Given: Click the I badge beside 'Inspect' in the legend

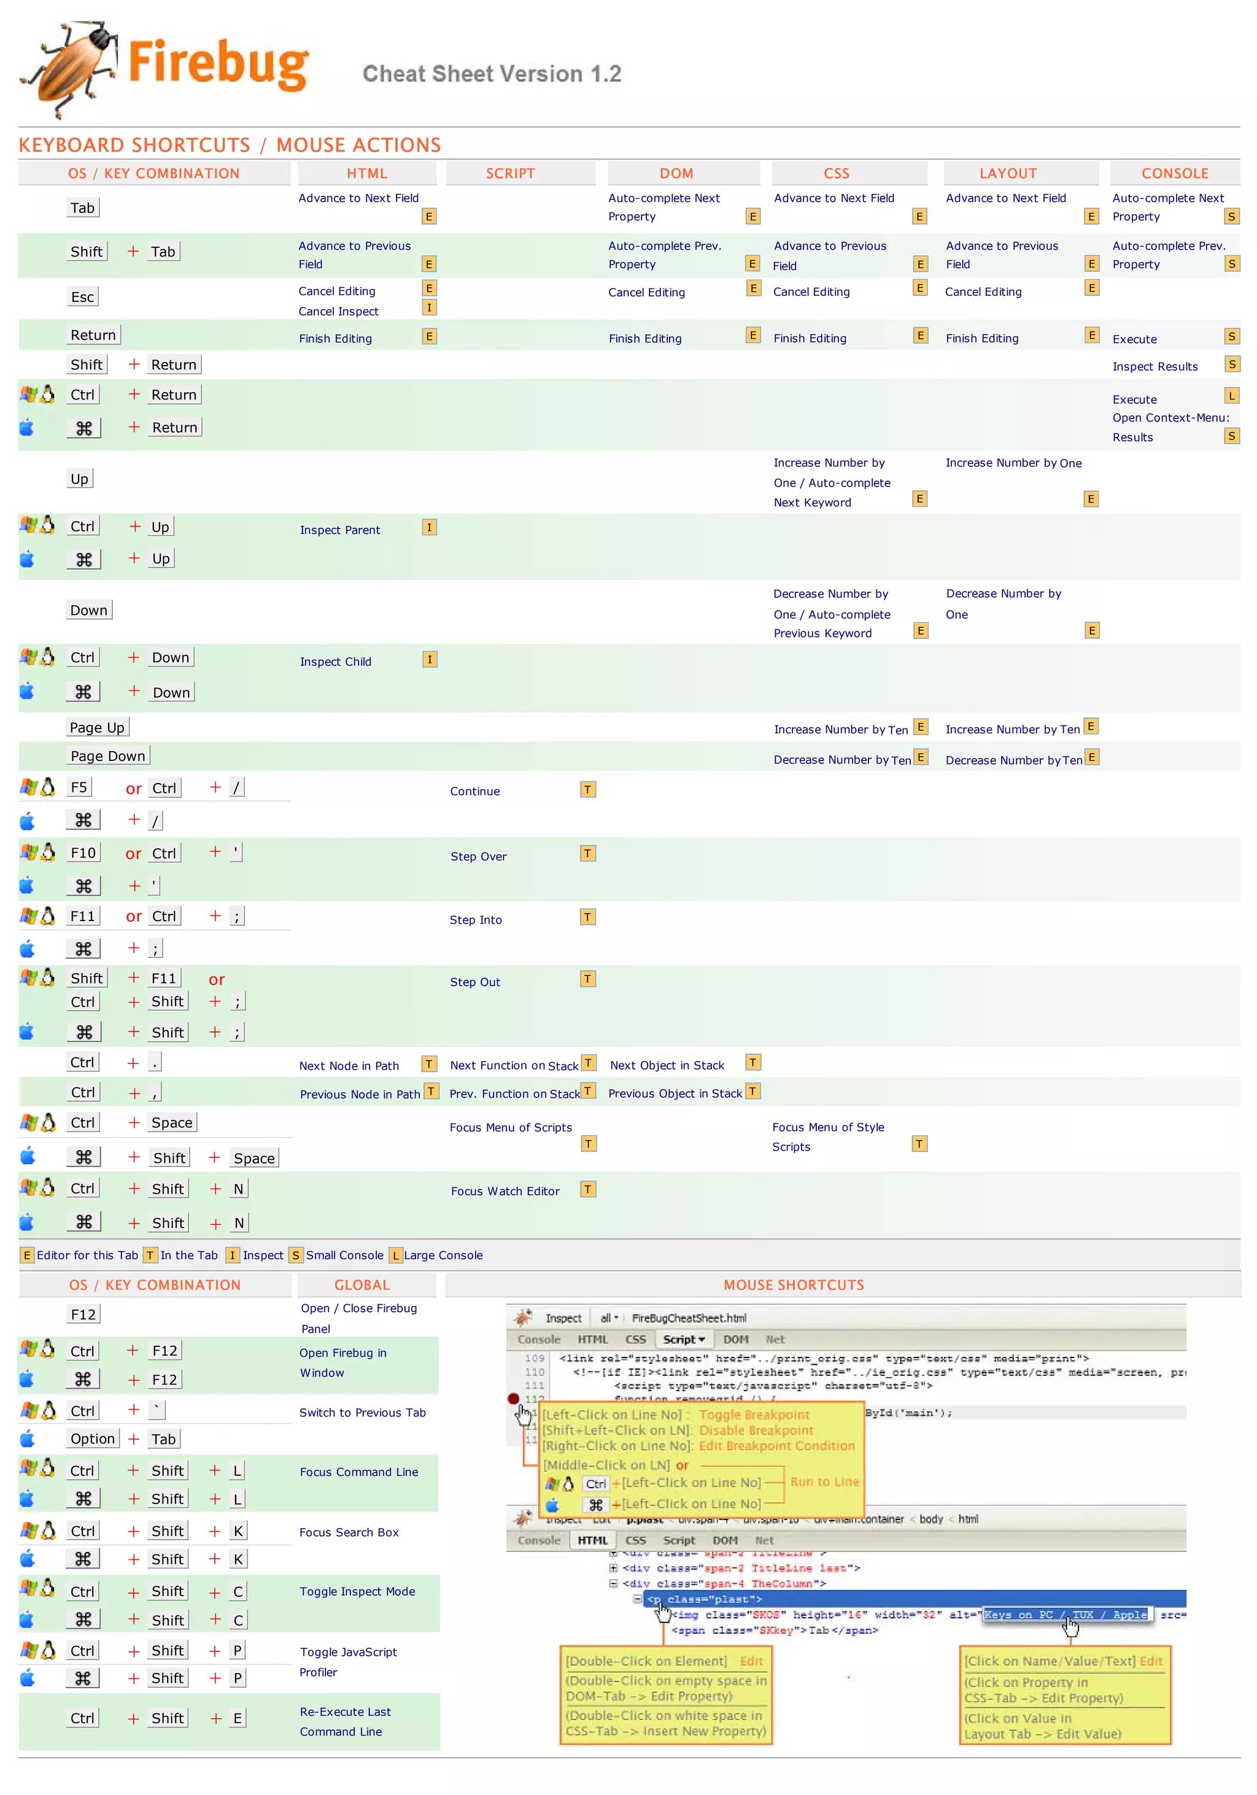Looking at the screenshot, I should [x=232, y=1255].
